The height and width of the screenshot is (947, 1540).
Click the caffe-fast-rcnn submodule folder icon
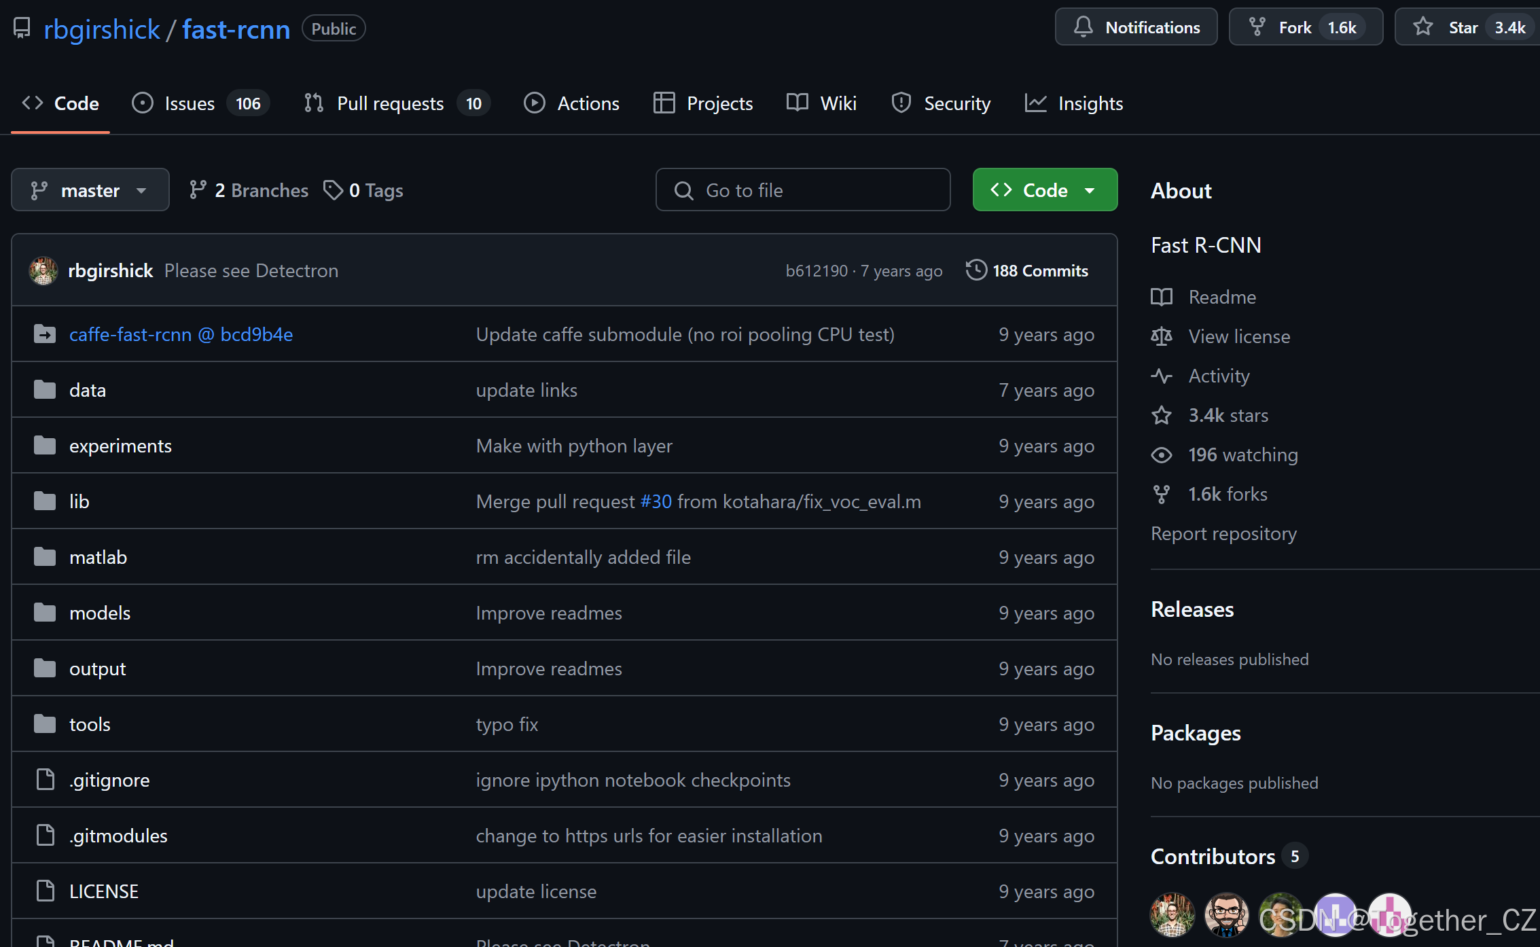point(45,334)
